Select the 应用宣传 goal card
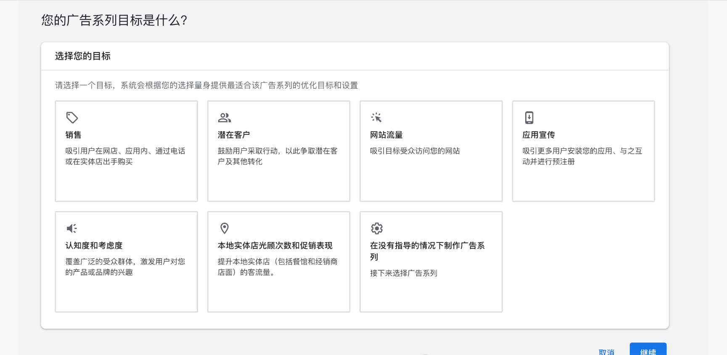727x355 pixels. [x=584, y=151]
